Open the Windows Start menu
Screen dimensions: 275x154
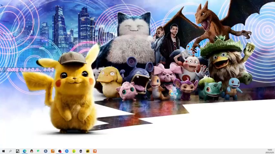click(3, 151)
